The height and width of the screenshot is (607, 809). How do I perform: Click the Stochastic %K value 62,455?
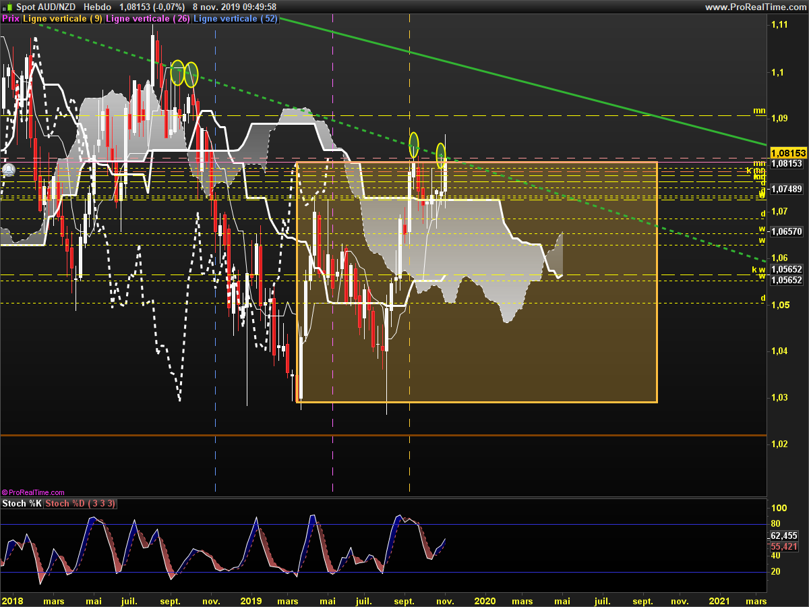click(x=783, y=536)
